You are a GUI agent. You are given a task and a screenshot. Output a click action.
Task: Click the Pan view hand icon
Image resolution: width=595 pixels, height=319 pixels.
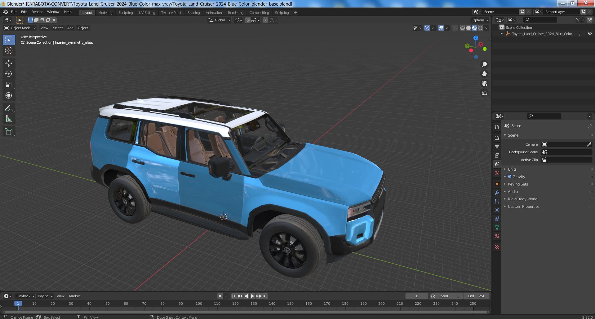point(484,74)
